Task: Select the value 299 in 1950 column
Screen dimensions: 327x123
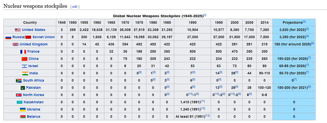Action: pyautogui.click(x=73, y=30)
